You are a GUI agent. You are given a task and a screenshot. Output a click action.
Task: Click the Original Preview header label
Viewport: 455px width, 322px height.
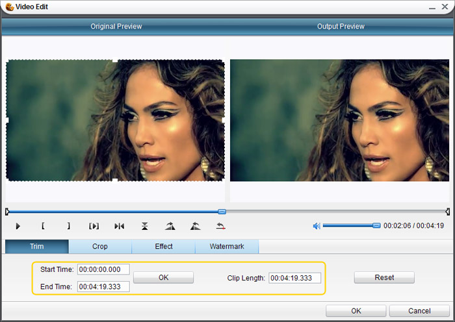point(116,27)
